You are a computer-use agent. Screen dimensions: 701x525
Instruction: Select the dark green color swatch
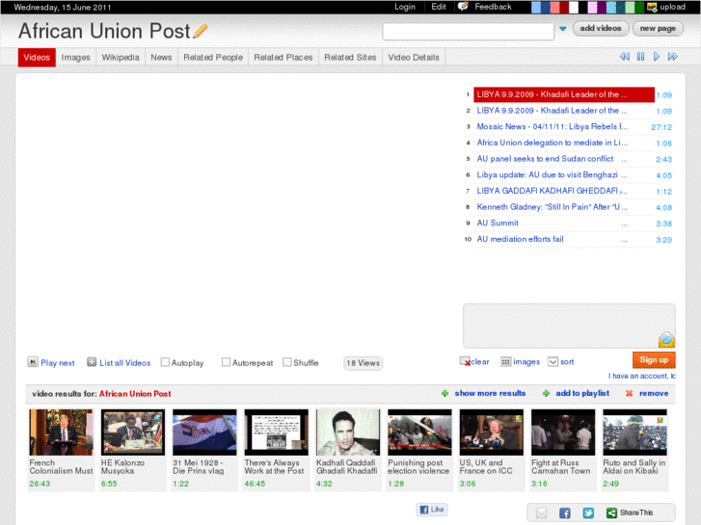click(639, 7)
